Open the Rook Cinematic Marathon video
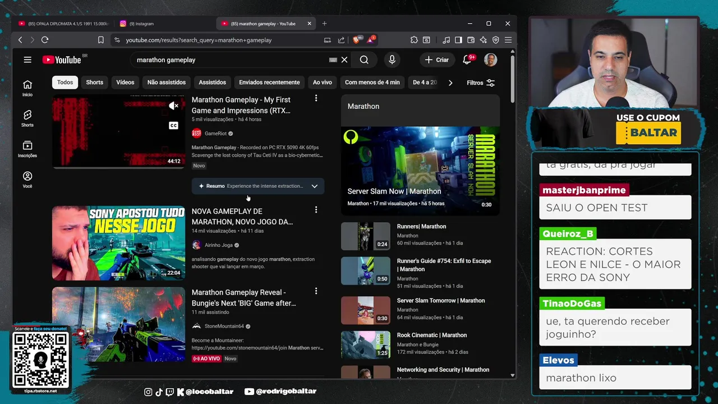This screenshot has width=718, height=404. pos(432,335)
